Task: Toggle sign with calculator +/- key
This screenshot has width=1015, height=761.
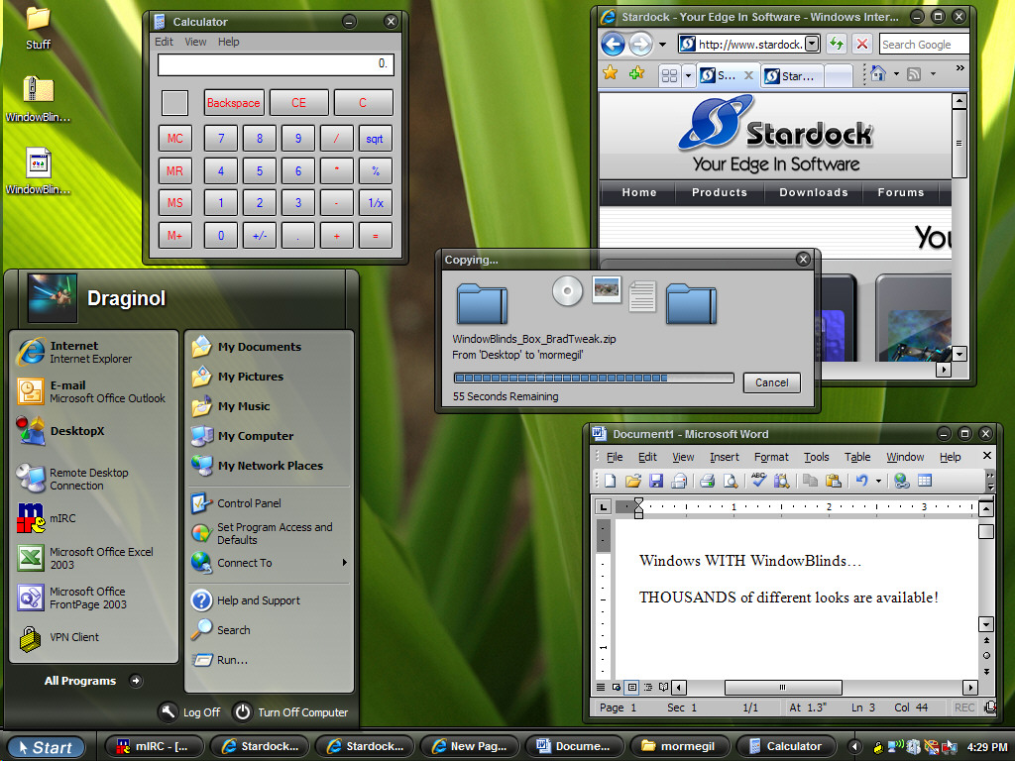Action: [260, 236]
